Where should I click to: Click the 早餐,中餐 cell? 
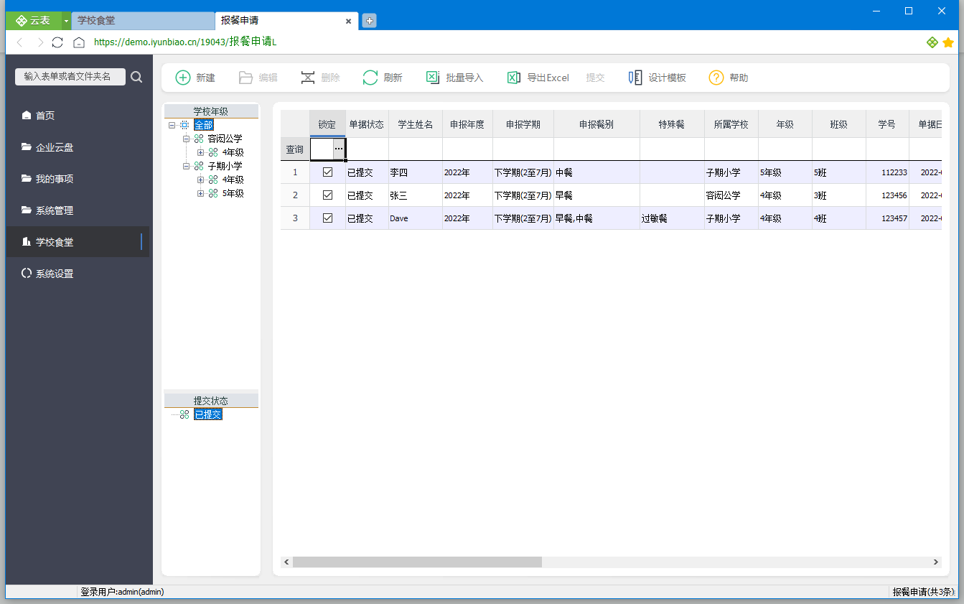point(596,218)
